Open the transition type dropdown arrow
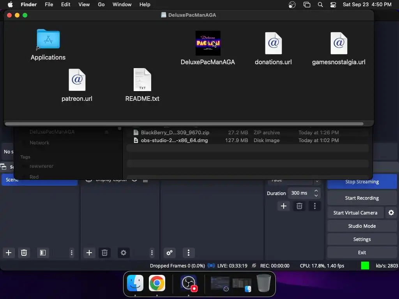The height and width of the screenshot is (299, 399). click(x=317, y=181)
